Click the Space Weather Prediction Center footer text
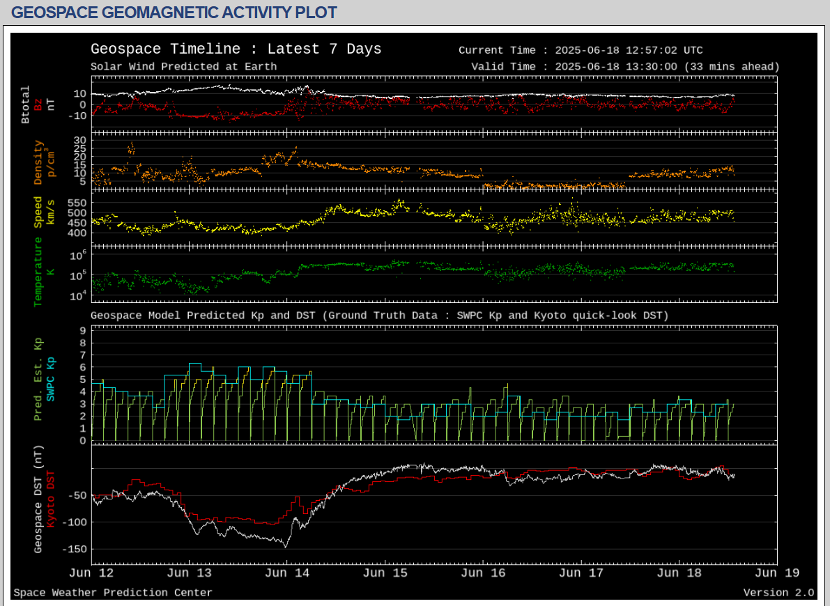This screenshot has height=606, width=830. coord(113,593)
